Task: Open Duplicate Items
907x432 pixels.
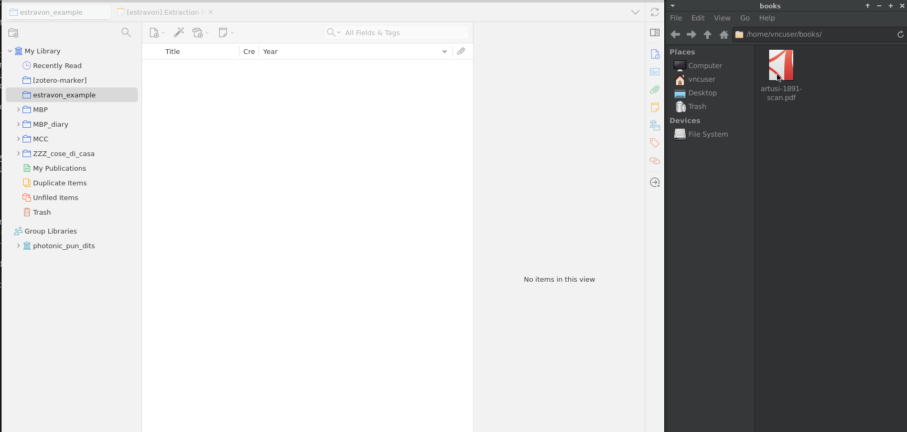Action: point(72,183)
